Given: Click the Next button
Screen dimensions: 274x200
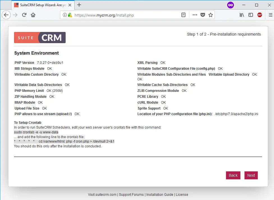Looking at the screenshot, I should tap(251, 175).
